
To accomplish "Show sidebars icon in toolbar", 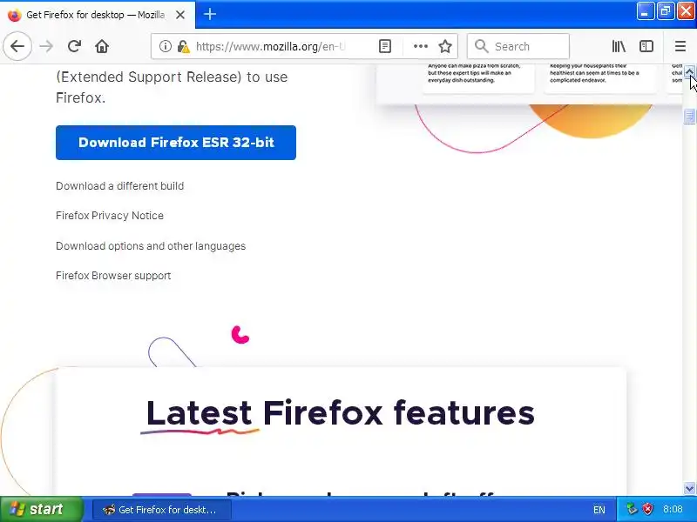I will point(646,46).
